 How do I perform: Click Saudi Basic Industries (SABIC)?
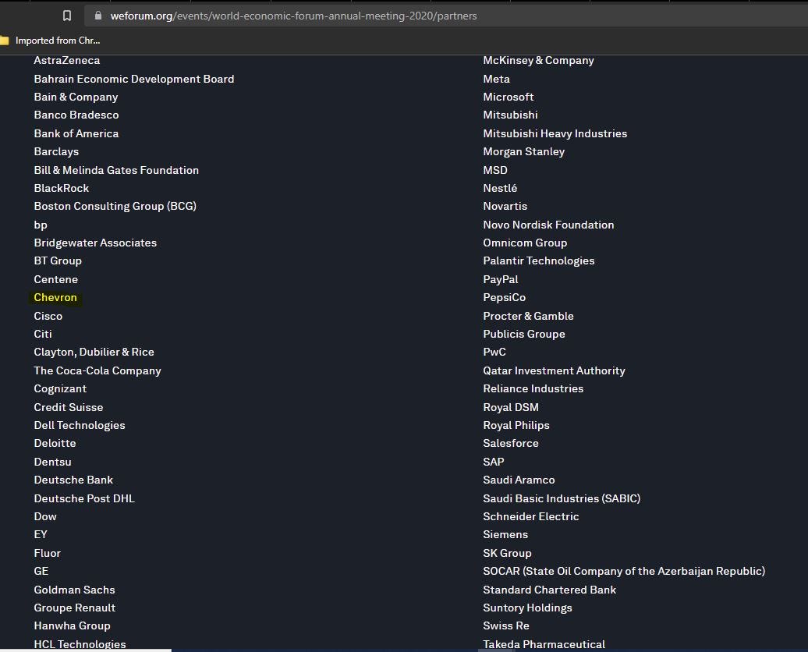click(x=562, y=498)
